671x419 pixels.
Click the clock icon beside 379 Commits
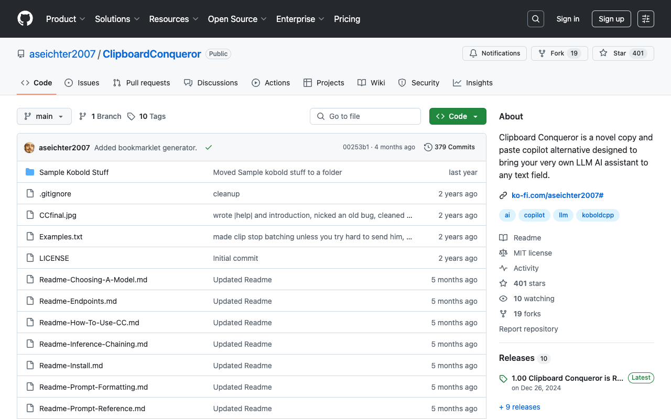pos(428,147)
